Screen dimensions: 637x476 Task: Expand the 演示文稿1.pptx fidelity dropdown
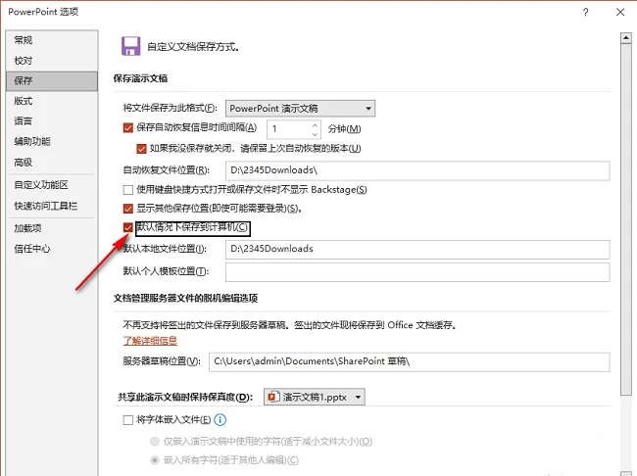[314, 397]
